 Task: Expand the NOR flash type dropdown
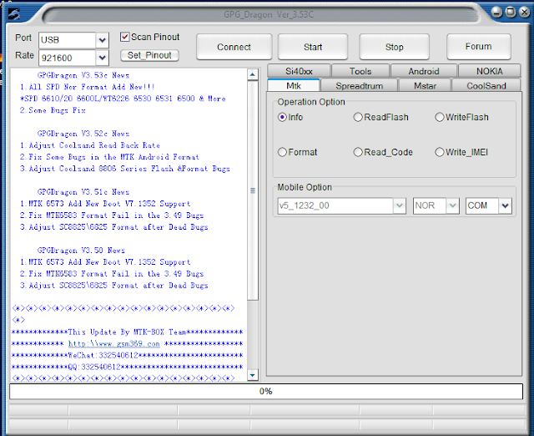(452, 205)
